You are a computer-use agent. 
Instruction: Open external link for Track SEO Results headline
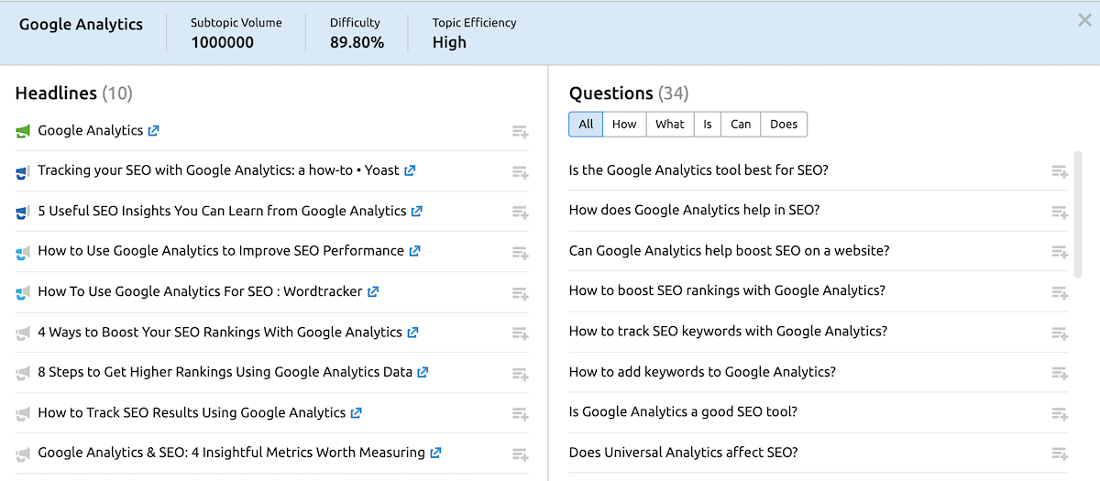[357, 413]
